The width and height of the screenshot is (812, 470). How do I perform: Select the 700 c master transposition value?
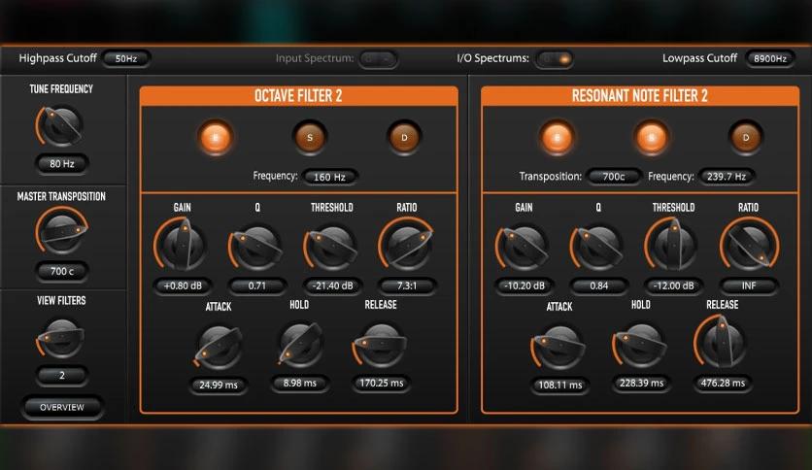(x=62, y=271)
